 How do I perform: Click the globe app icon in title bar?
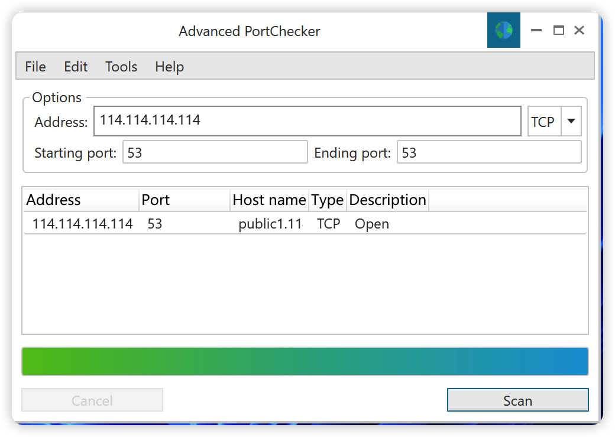click(x=504, y=30)
